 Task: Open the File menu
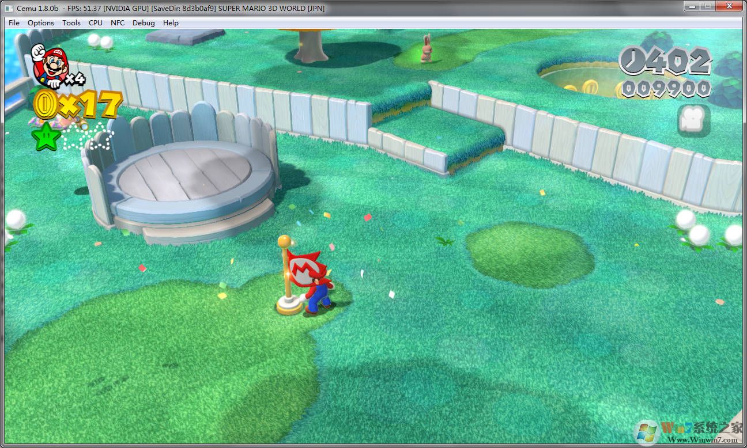(13, 22)
